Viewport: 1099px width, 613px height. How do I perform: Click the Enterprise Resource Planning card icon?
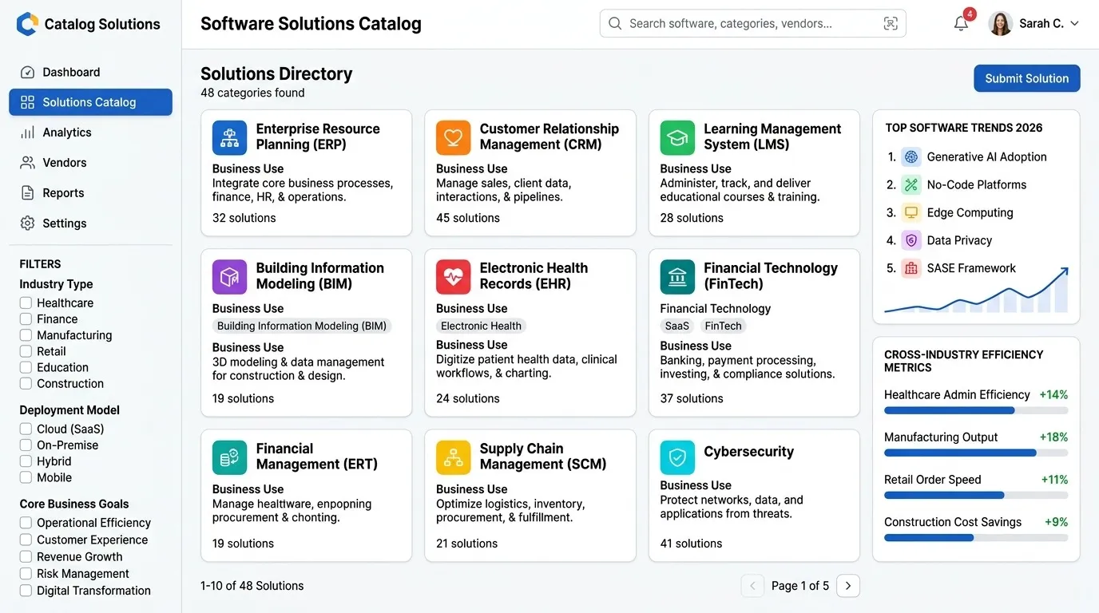coord(229,137)
